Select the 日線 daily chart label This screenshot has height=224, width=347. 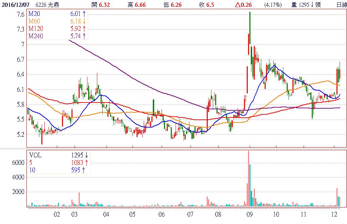tap(341, 5)
